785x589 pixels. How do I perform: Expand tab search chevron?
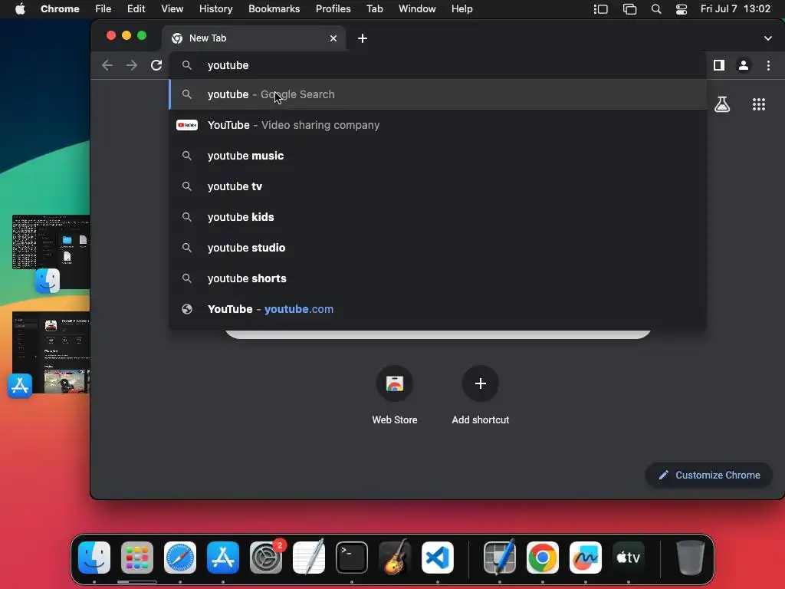coord(767,38)
